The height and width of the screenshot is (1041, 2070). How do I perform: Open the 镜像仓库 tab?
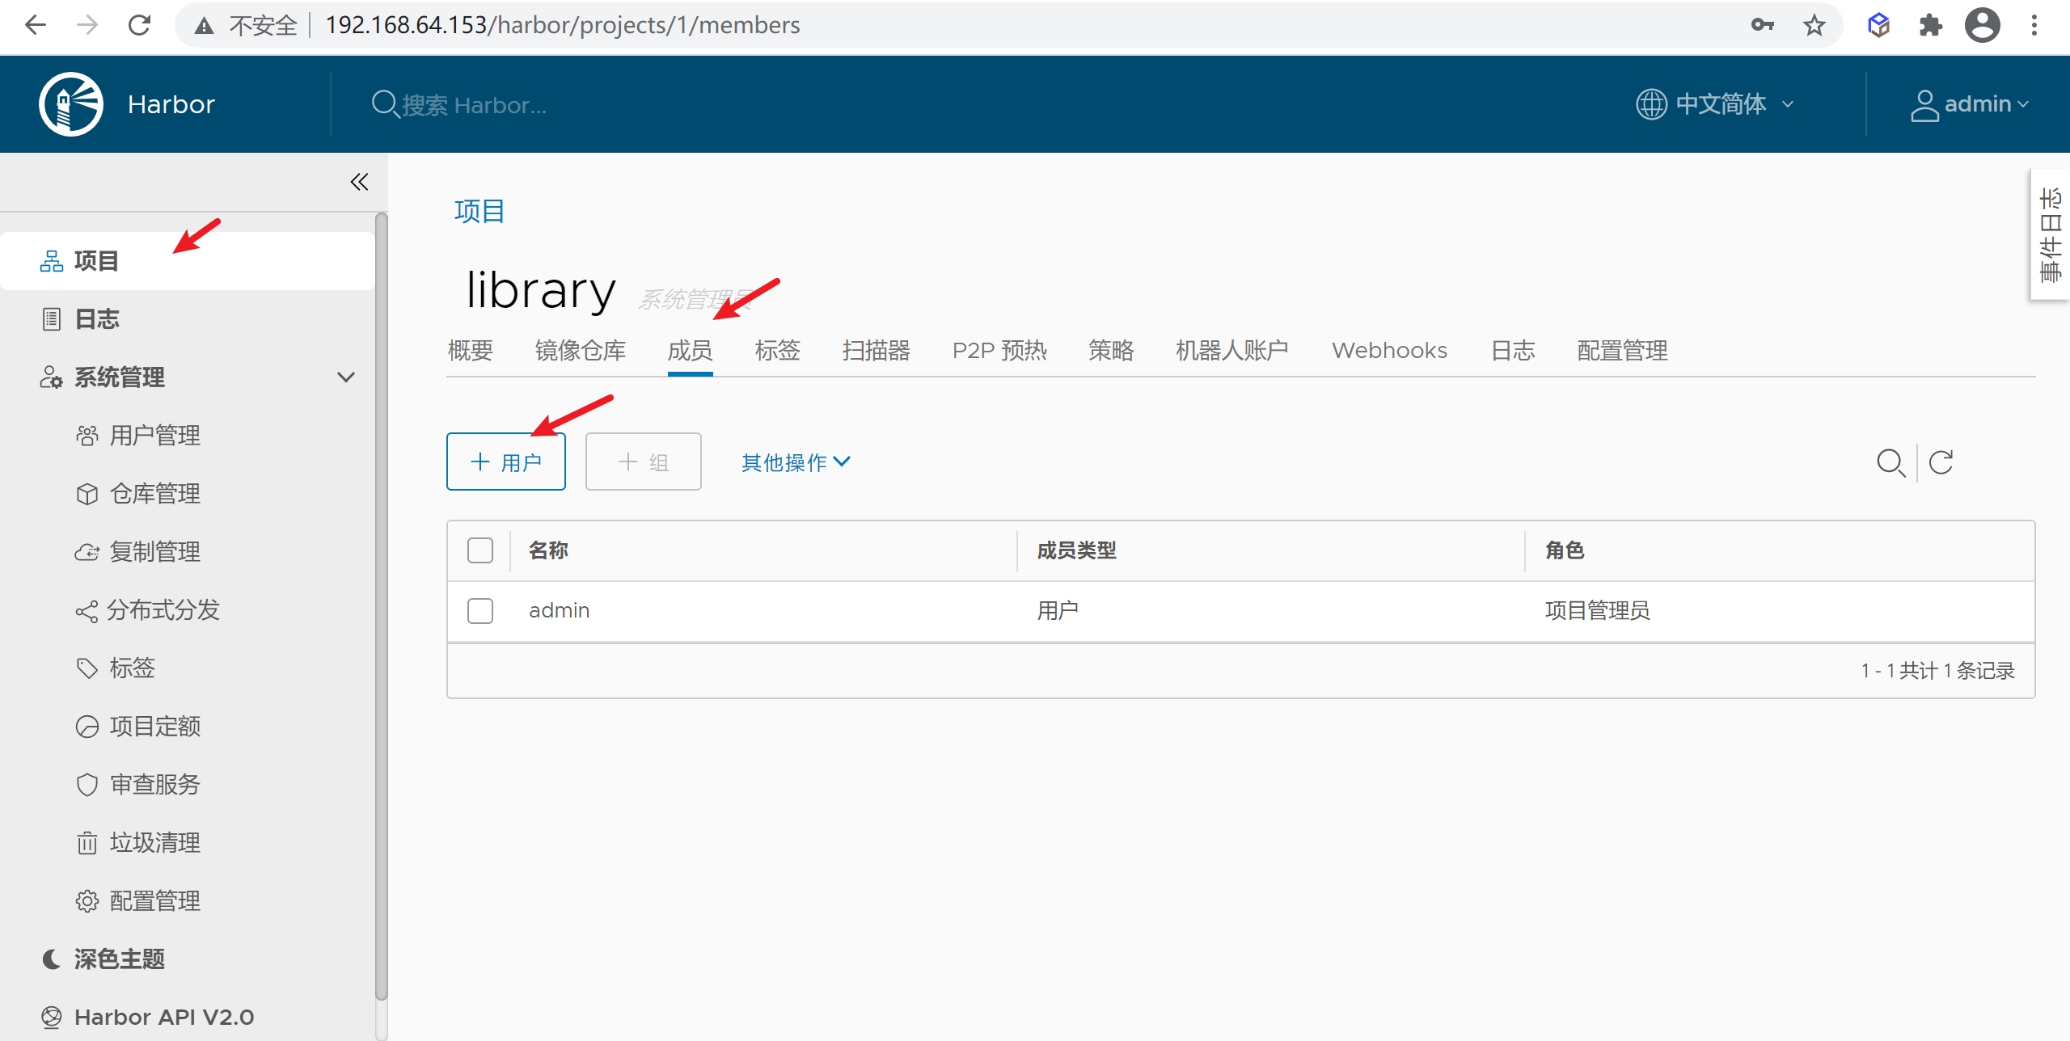click(x=581, y=350)
